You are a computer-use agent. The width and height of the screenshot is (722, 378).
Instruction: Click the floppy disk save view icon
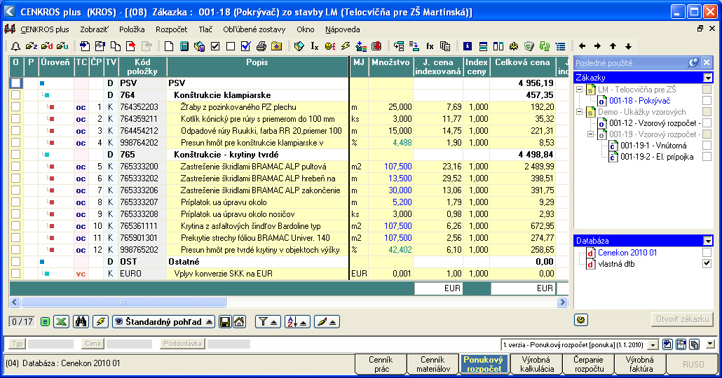(x=225, y=321)
